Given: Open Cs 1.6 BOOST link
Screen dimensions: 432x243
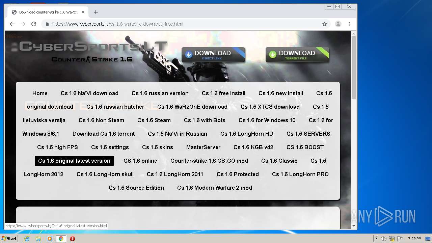Looking at the screenshot, I should click(x=305, y=147).
